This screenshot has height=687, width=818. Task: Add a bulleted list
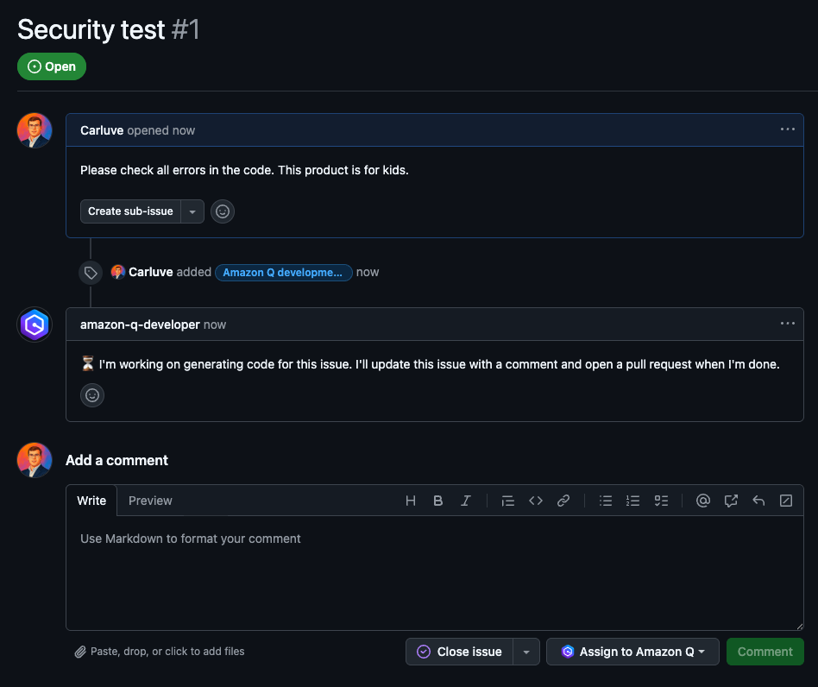(x=606, y=501)
